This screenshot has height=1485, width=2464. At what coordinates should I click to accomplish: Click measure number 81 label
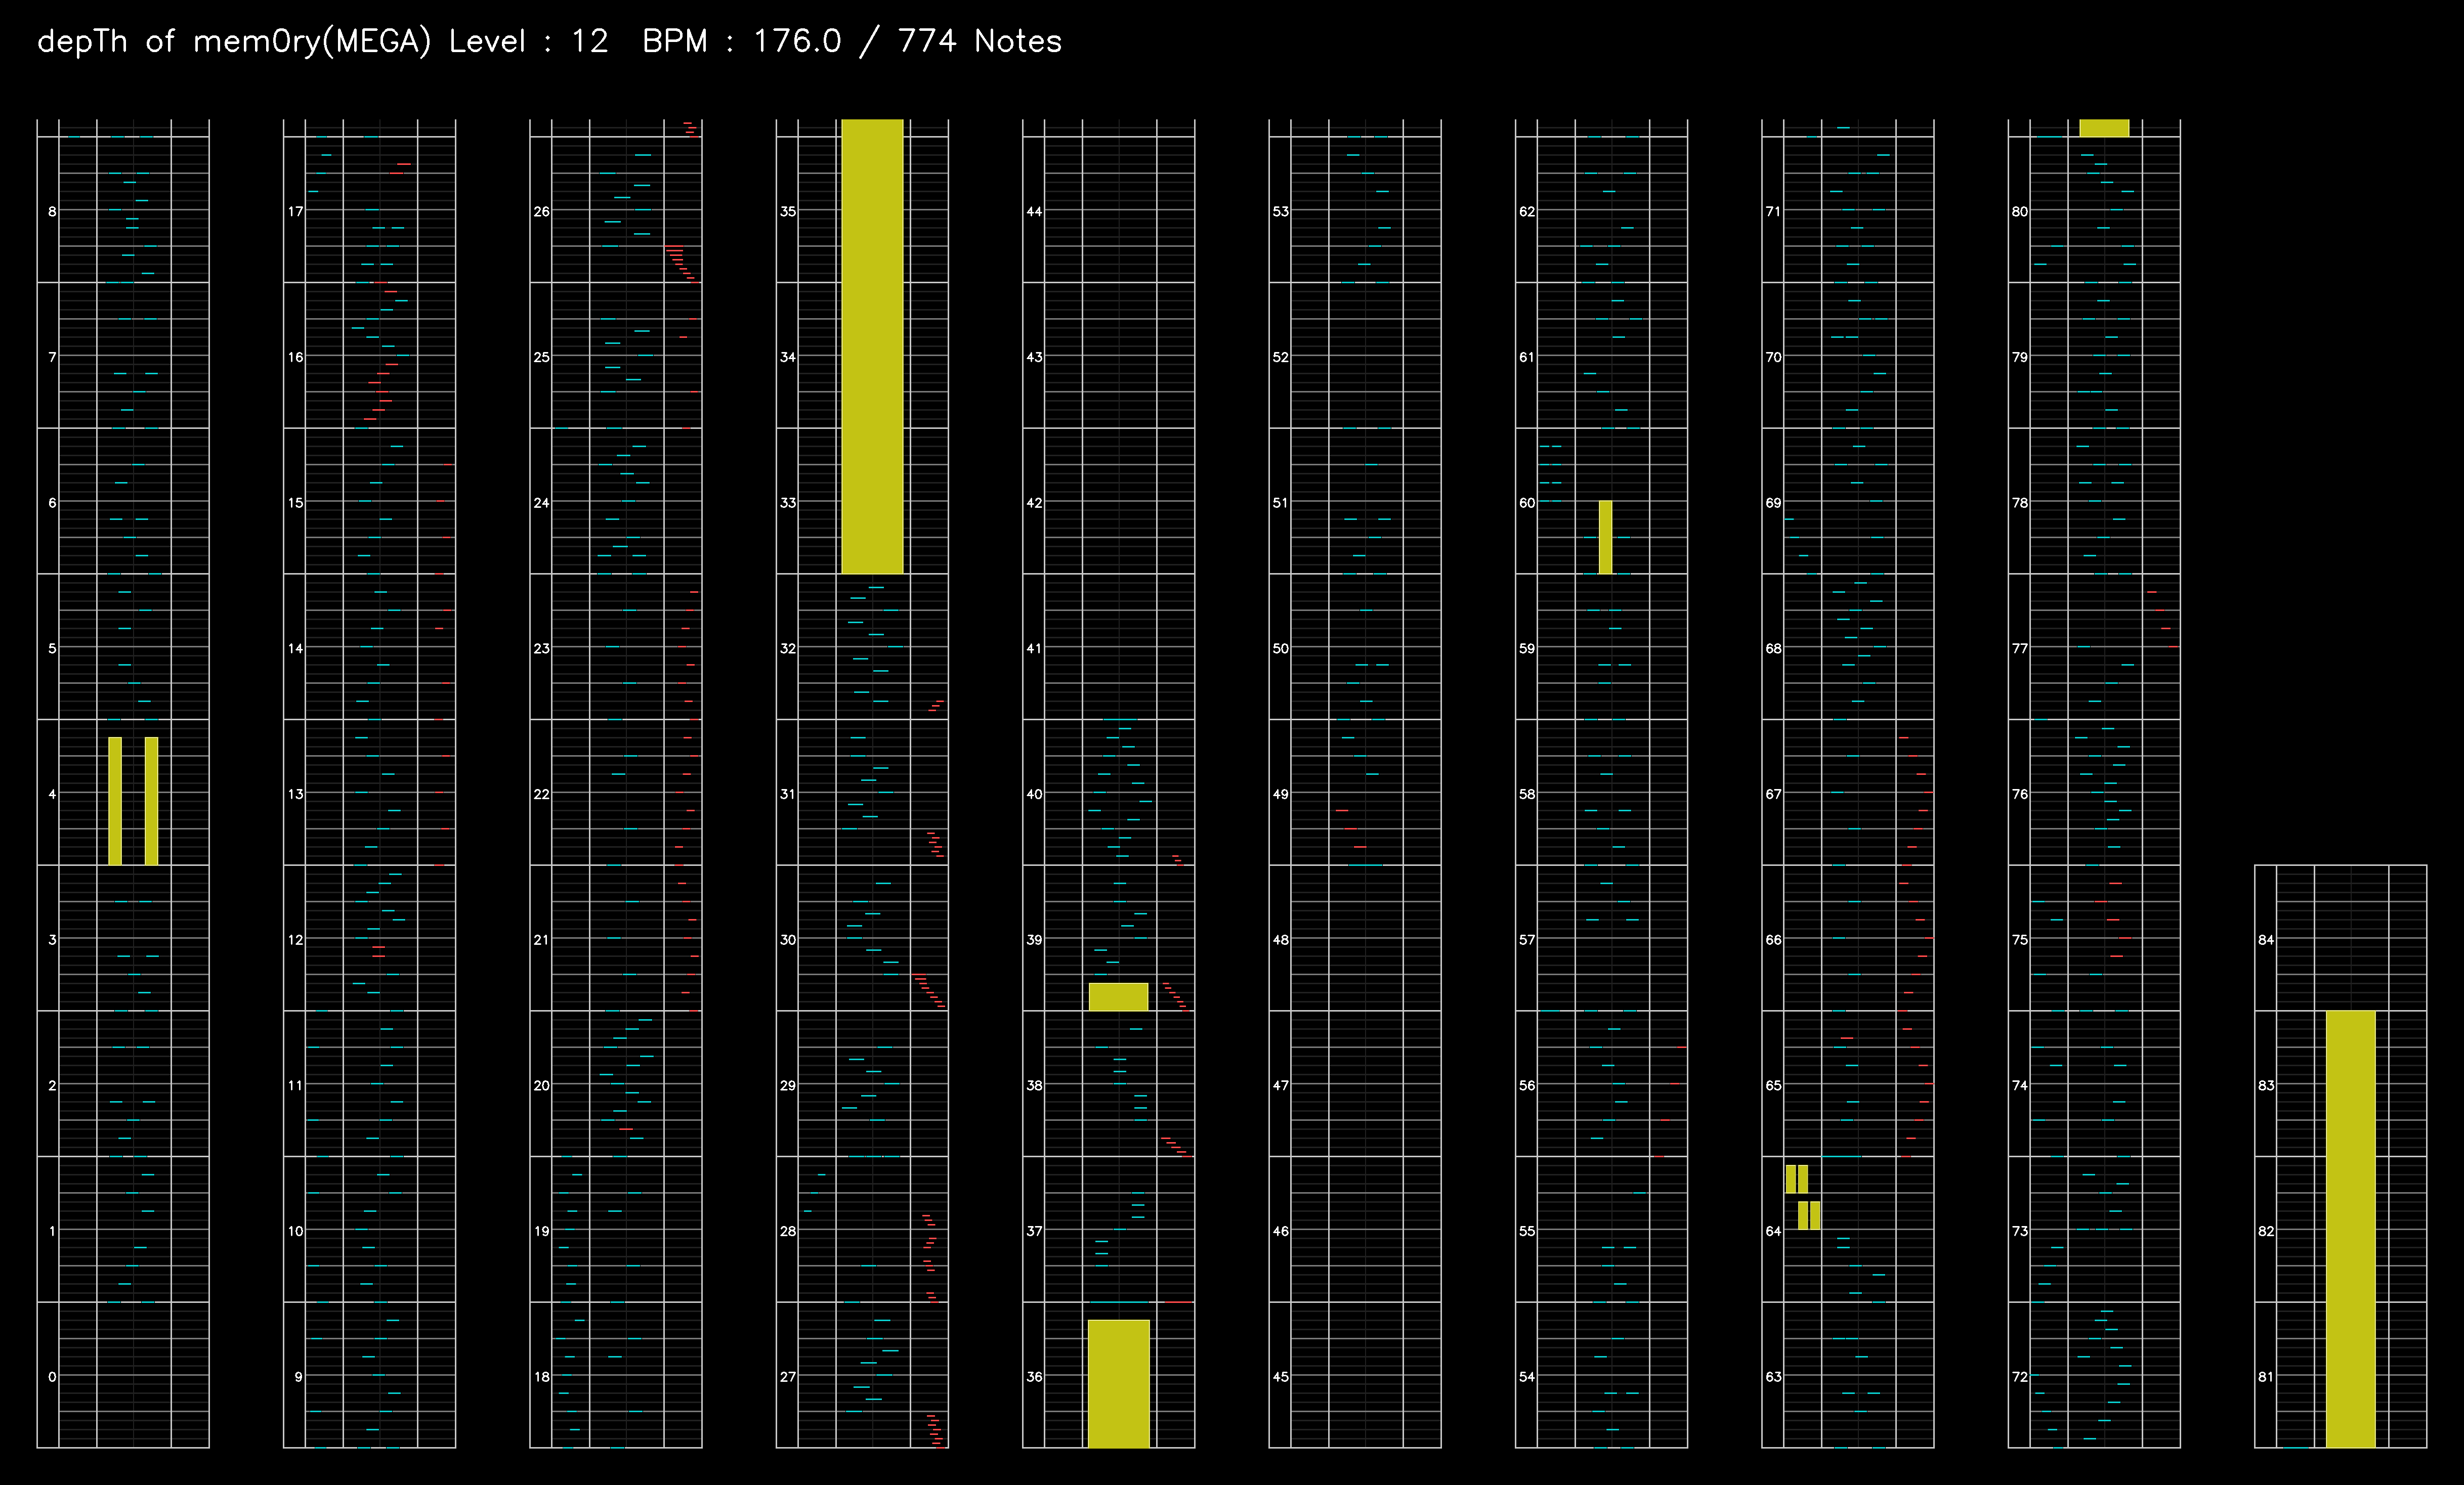click(x=2266, y=1377)
